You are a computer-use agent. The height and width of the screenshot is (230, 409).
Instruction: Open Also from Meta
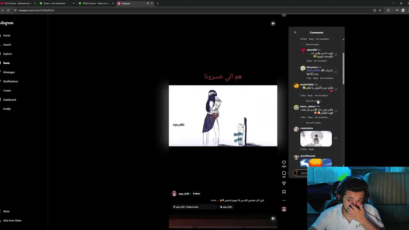click(12, 220)
